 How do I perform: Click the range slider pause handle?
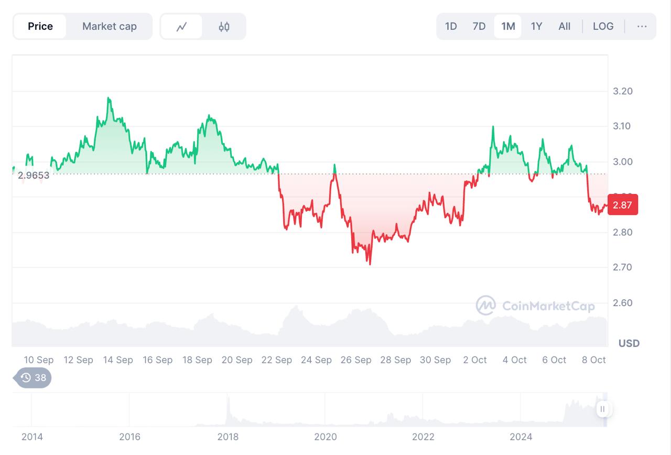tap(603, 409)
